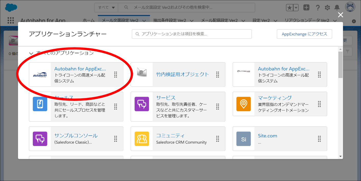
Task: Click the info icon beside the navigation tabs
Action: point(354,21)
